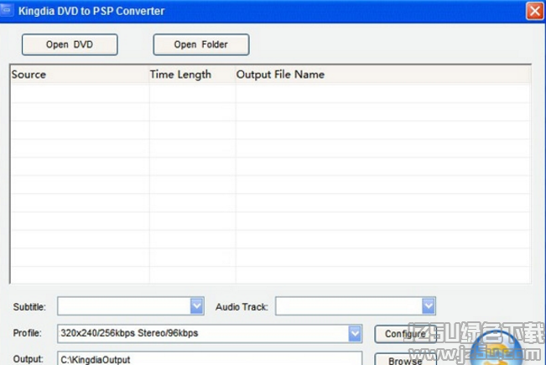Select the Profile combo box 320x240/256kbps

tap(210, 334)
